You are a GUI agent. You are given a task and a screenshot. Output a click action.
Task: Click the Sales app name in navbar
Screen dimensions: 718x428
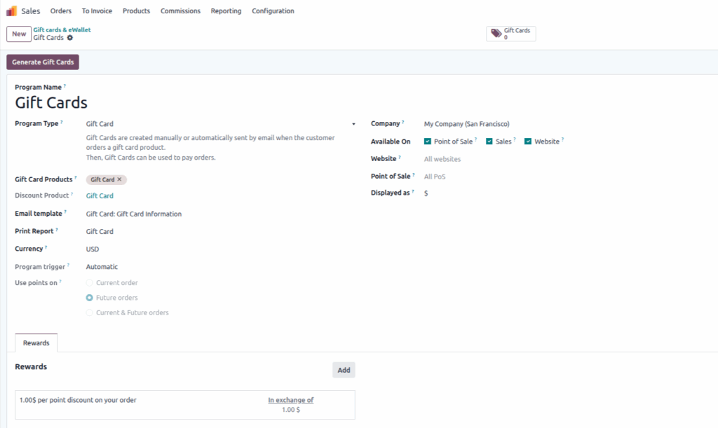[x=31, y=11]
